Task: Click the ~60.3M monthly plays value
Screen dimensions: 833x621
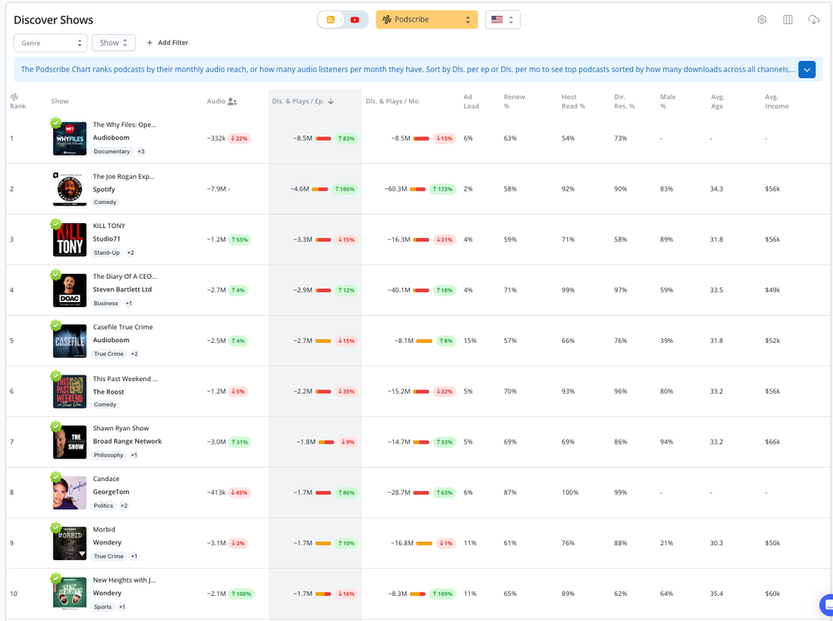Action: click(x=396, y=189)
